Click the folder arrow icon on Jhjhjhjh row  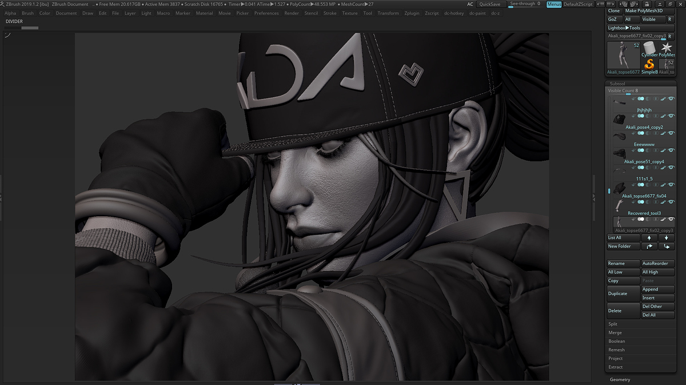(633, 98)
